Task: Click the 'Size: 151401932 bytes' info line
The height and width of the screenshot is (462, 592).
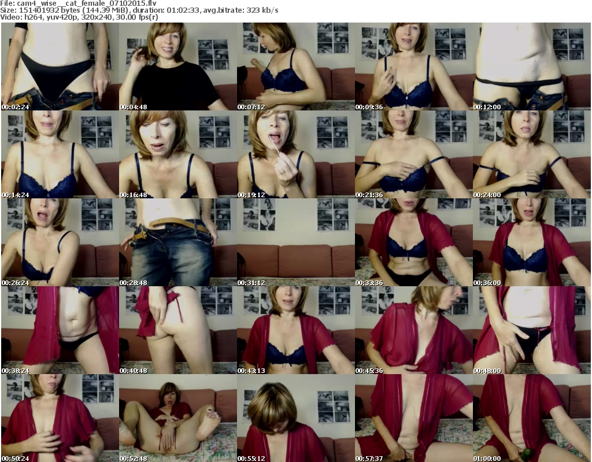Action: click(x=139, y=10)
